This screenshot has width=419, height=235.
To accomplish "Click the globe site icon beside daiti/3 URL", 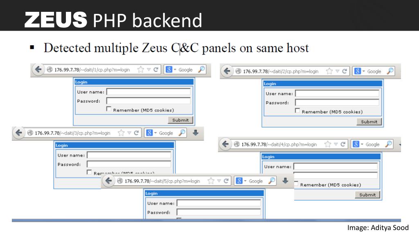I will (x=30, y=133).
